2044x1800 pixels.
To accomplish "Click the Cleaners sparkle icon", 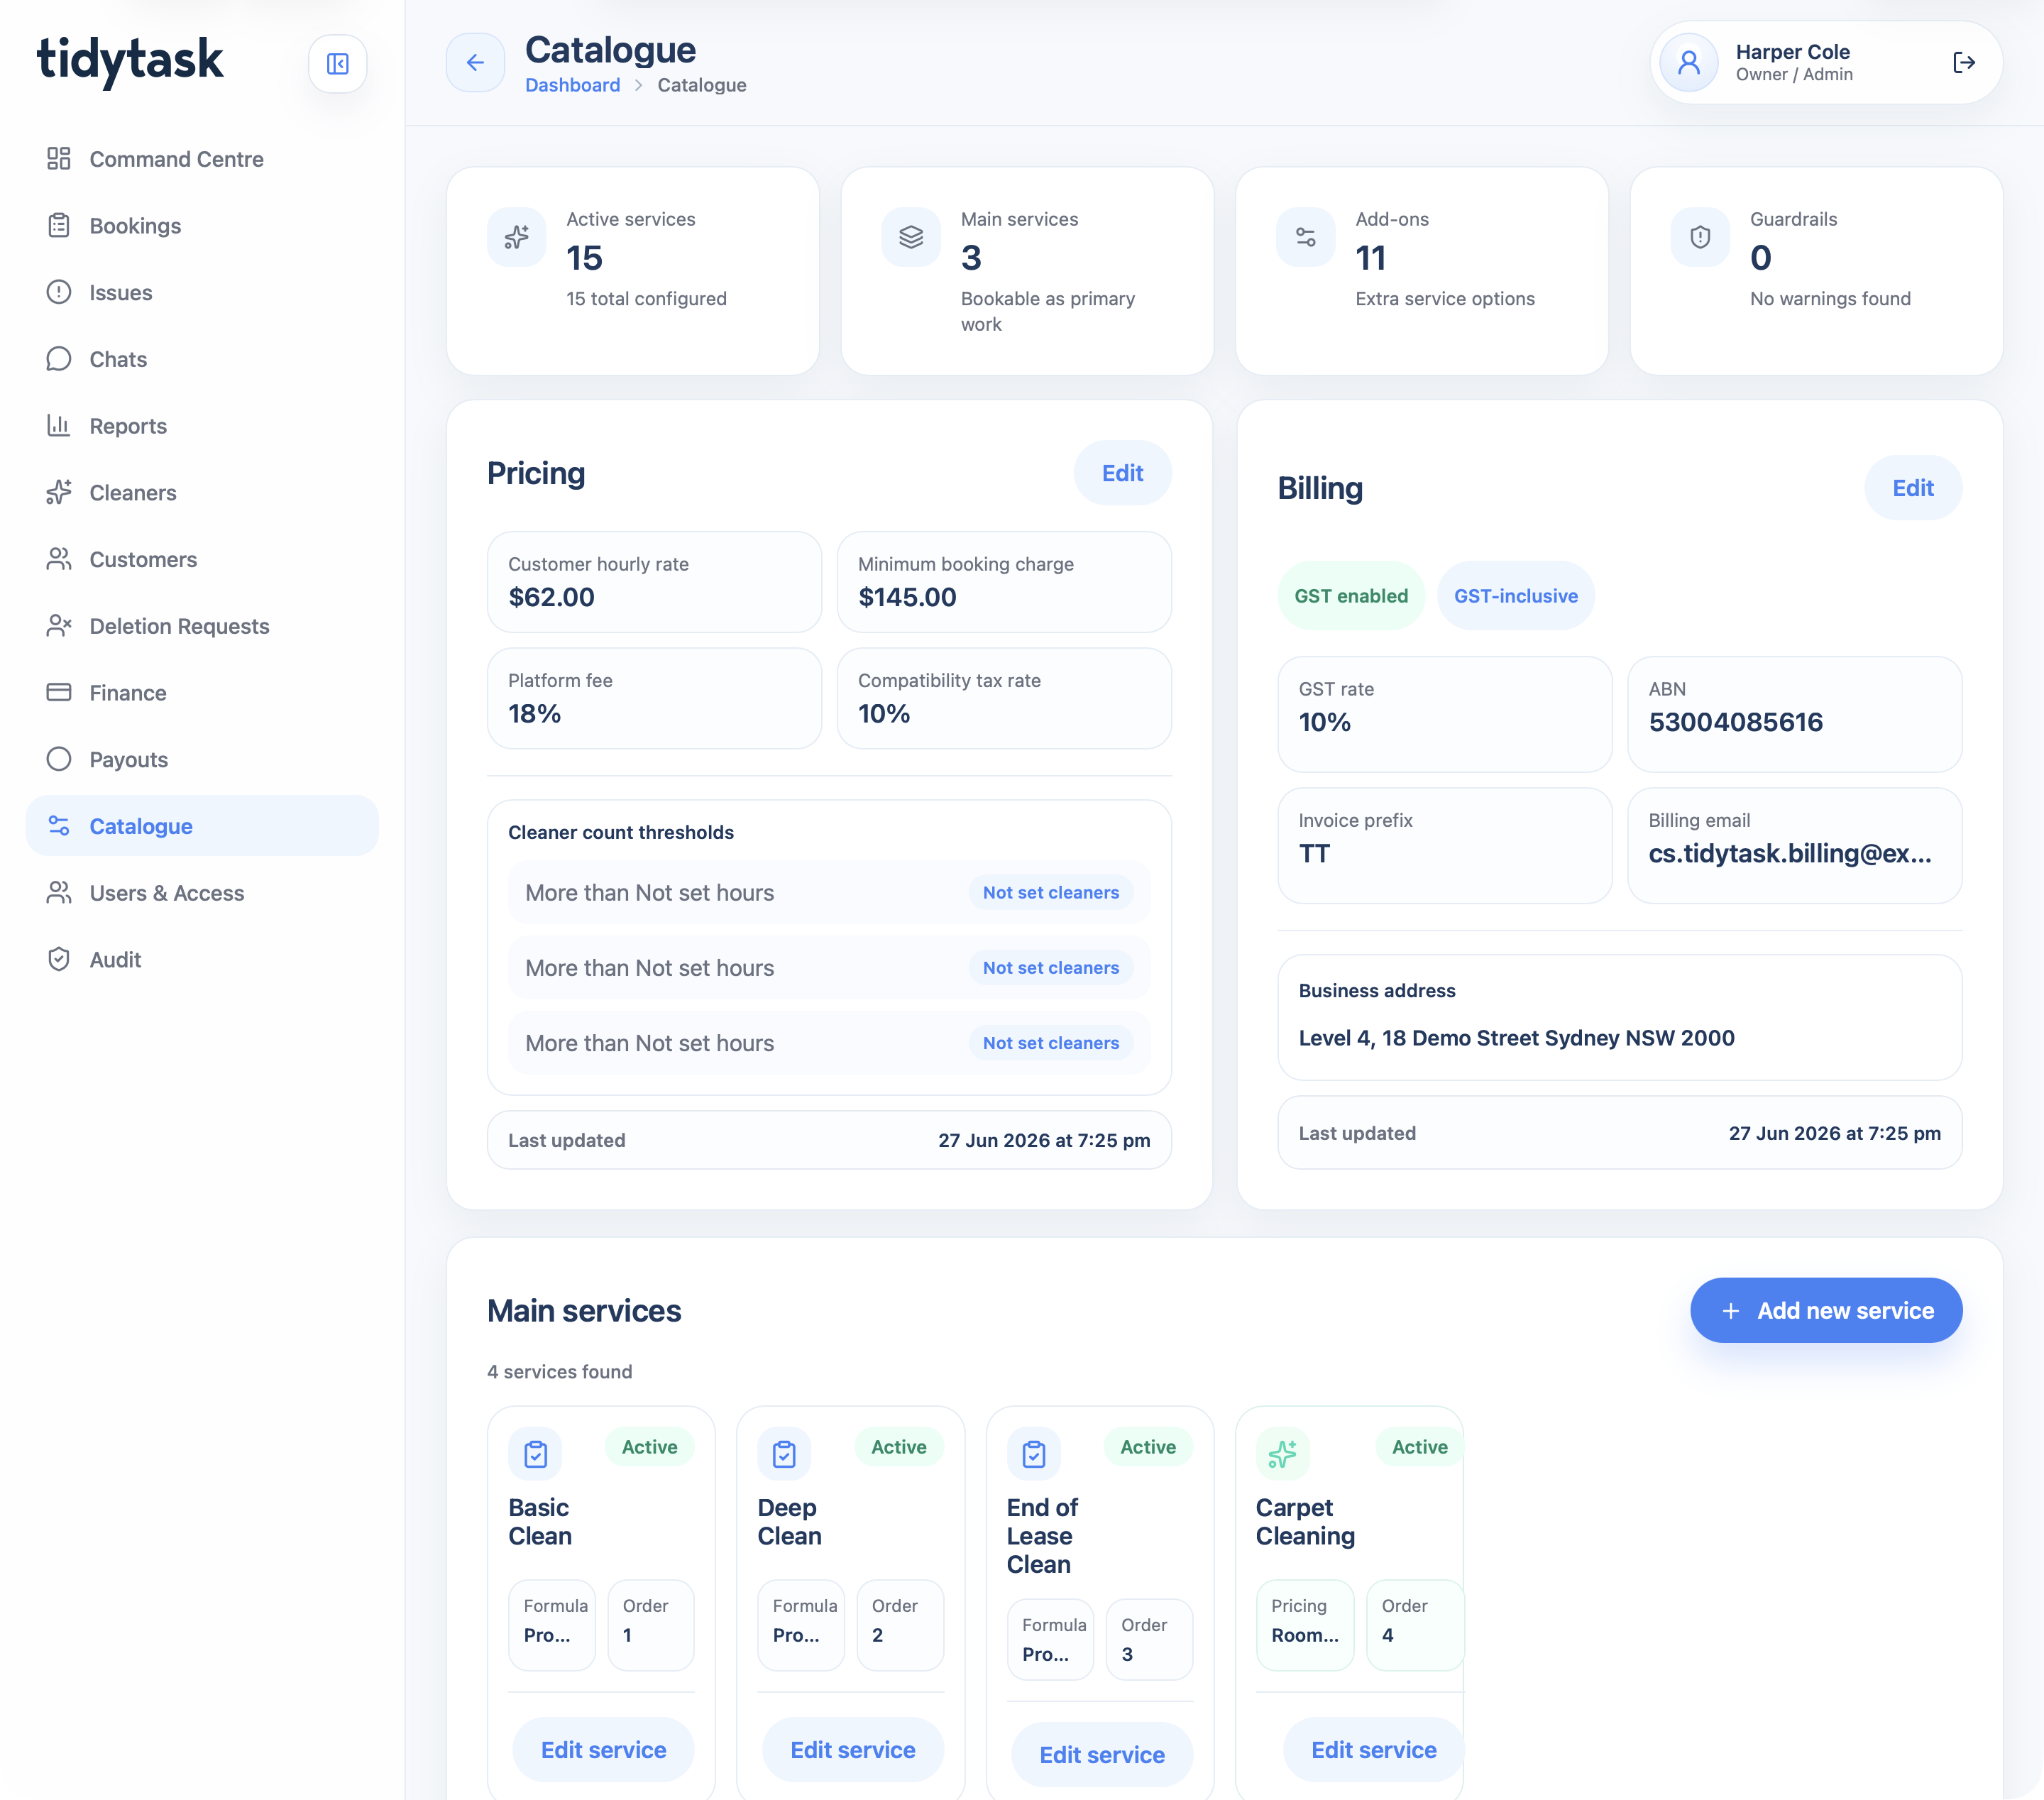I will point(59,492).
